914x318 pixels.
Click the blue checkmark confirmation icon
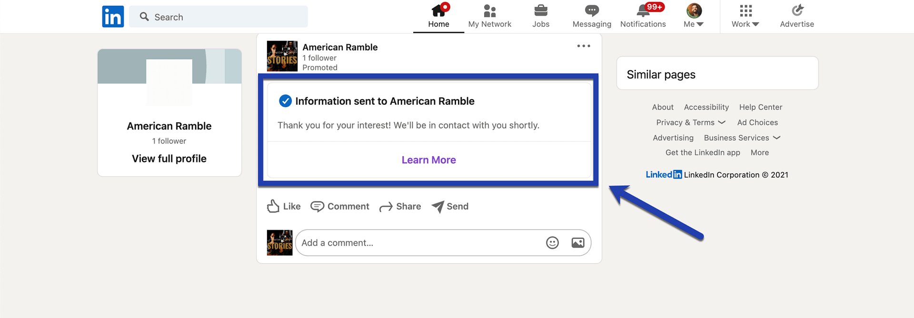point(285,101)
